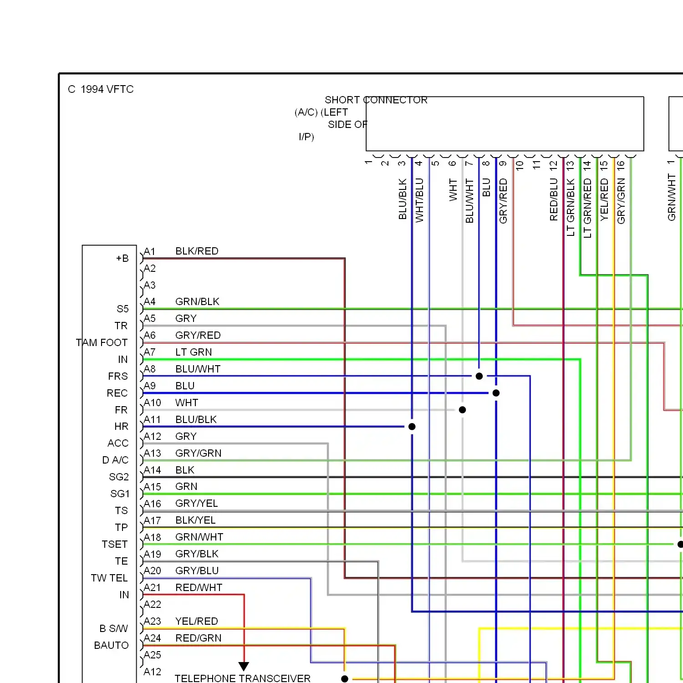Click short connector pin number 13

pos(570,166)
